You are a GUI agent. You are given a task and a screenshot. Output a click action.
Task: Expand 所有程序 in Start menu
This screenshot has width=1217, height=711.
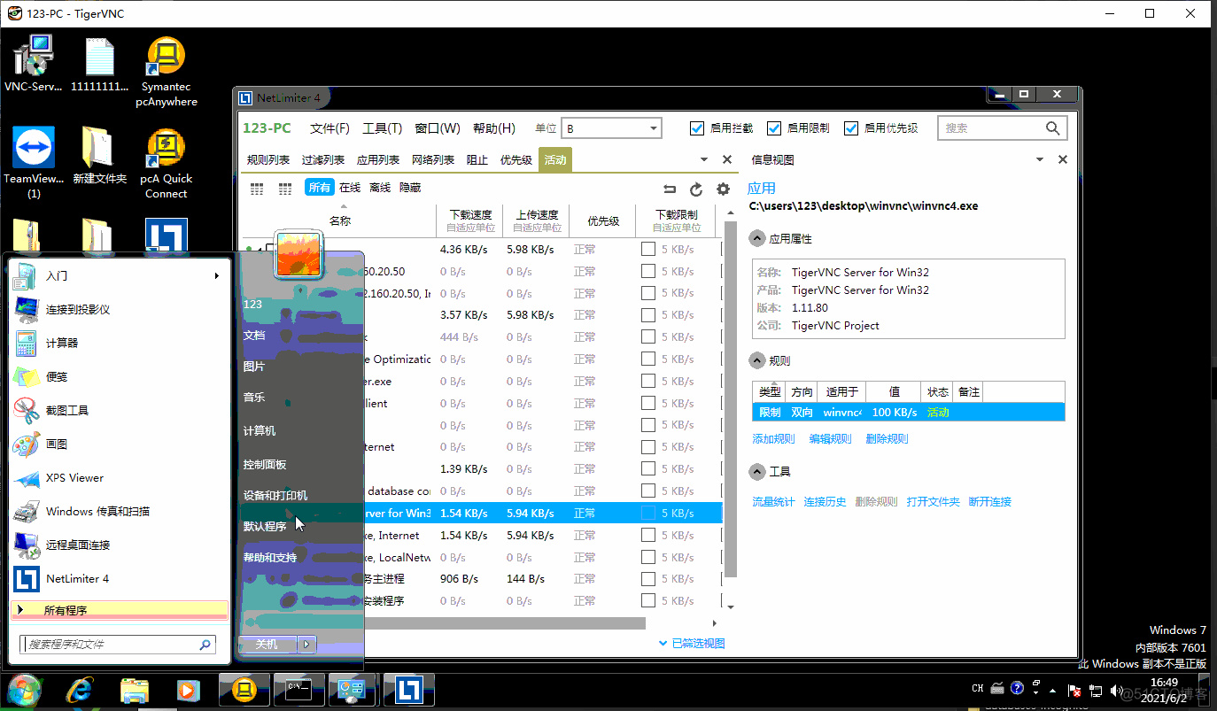119,610
